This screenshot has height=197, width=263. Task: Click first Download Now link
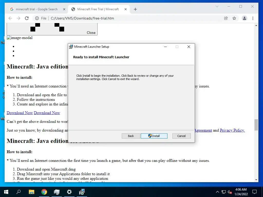tap(20, 113)
